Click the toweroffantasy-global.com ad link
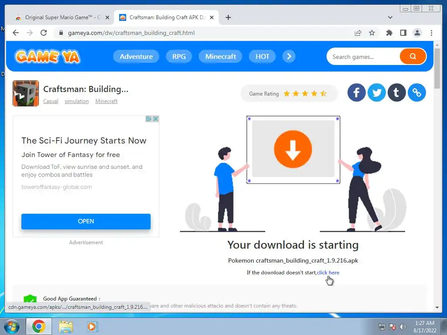447x335 pixels. (x=56, y=187)
